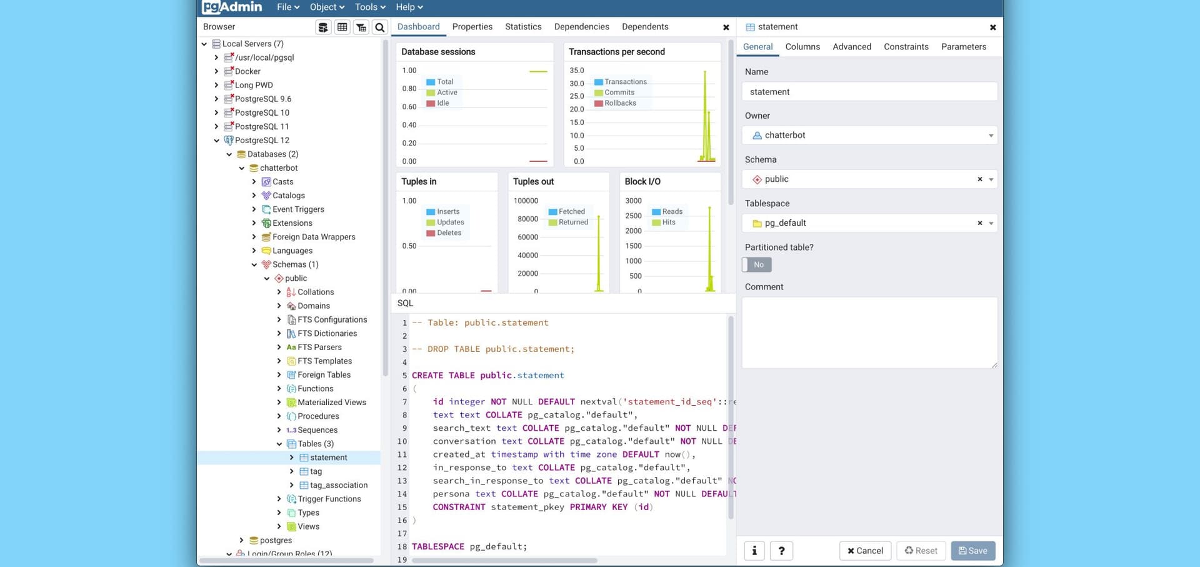
Task: Switch to the Properties tab
Action: coord(472,27)
